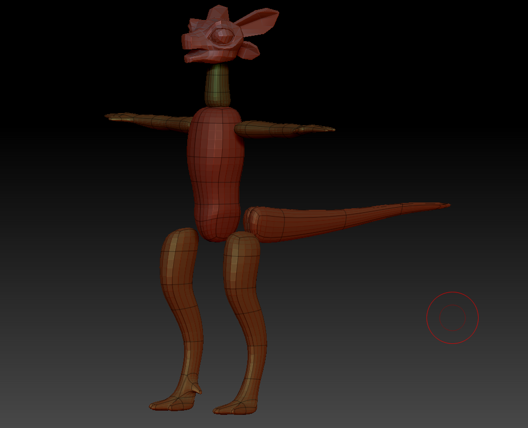Select the screen-left leg's thigh
This screenshot has width=528, height=428.
coord(178,258)
